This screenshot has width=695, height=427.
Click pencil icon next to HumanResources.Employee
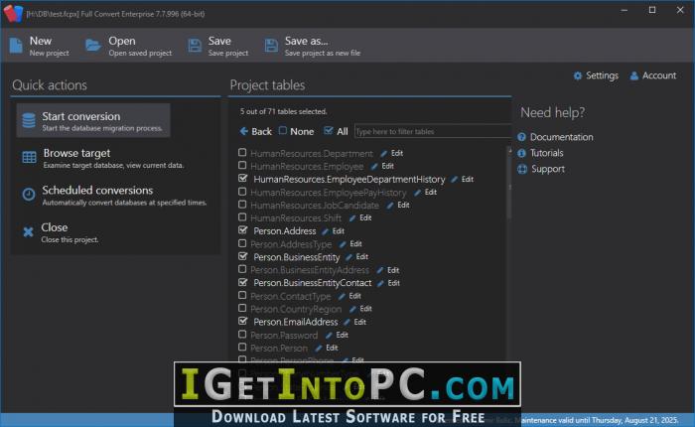tap(374, 166)
